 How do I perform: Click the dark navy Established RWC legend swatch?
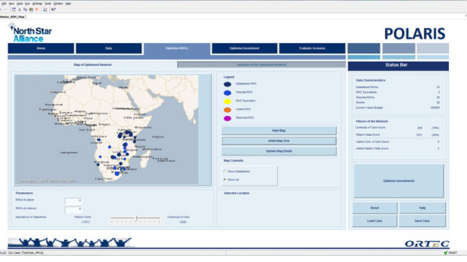click(227, 84)
